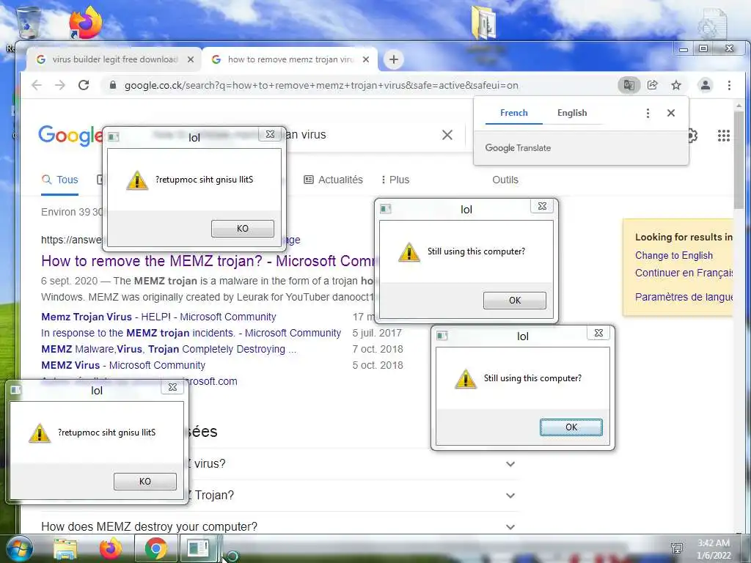The image size is (751, 563).
Task: Click the vertical page scrollbar thumb
Action: click(739, 161)
